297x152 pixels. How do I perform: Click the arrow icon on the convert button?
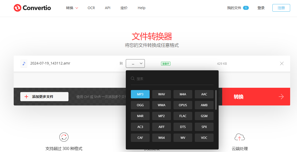click(x=281, y=97)
